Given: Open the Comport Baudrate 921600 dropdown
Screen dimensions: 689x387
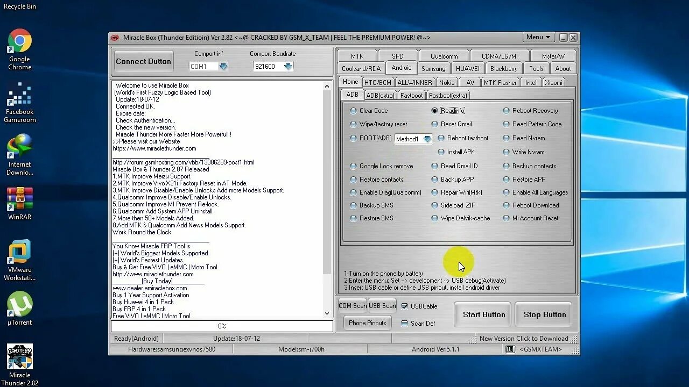Looking at the screenshot, I should click(x=288, y=67).
